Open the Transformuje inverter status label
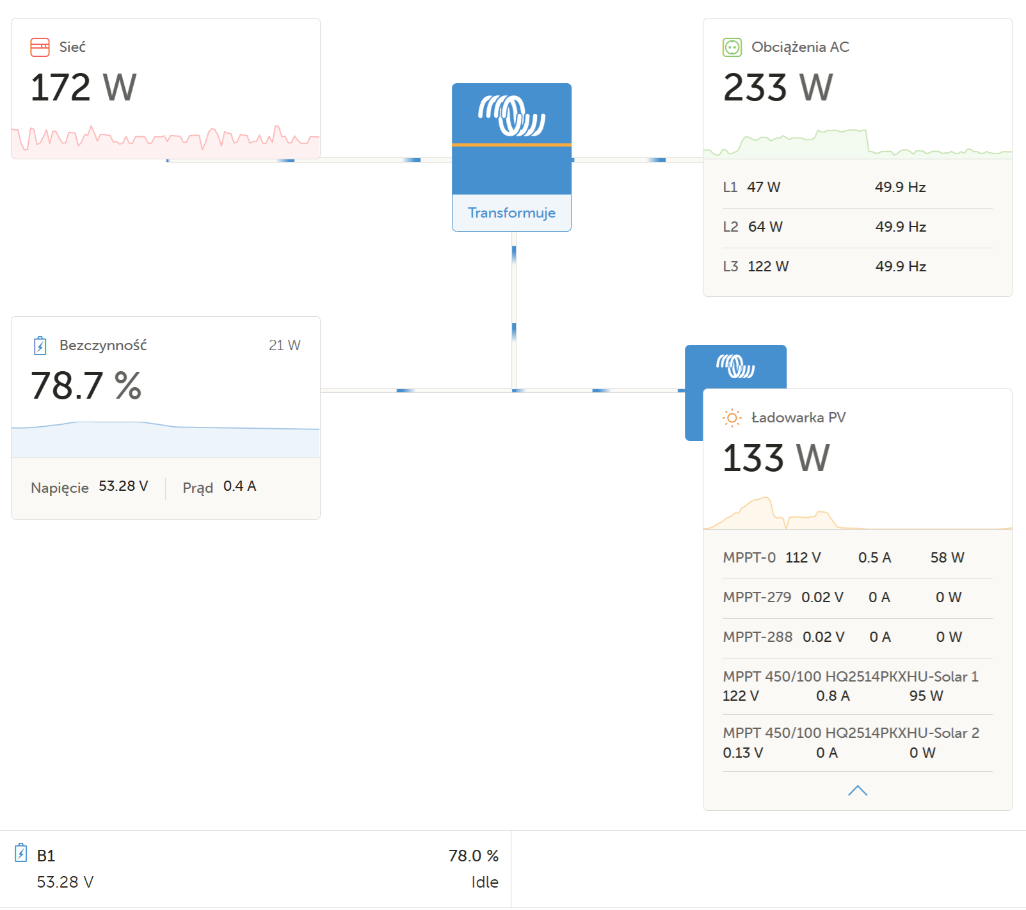The width and height of the screenshot is (1026, 910). tap(511, 212)
